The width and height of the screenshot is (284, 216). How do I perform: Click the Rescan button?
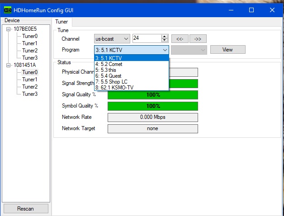[x=26, y=209]
